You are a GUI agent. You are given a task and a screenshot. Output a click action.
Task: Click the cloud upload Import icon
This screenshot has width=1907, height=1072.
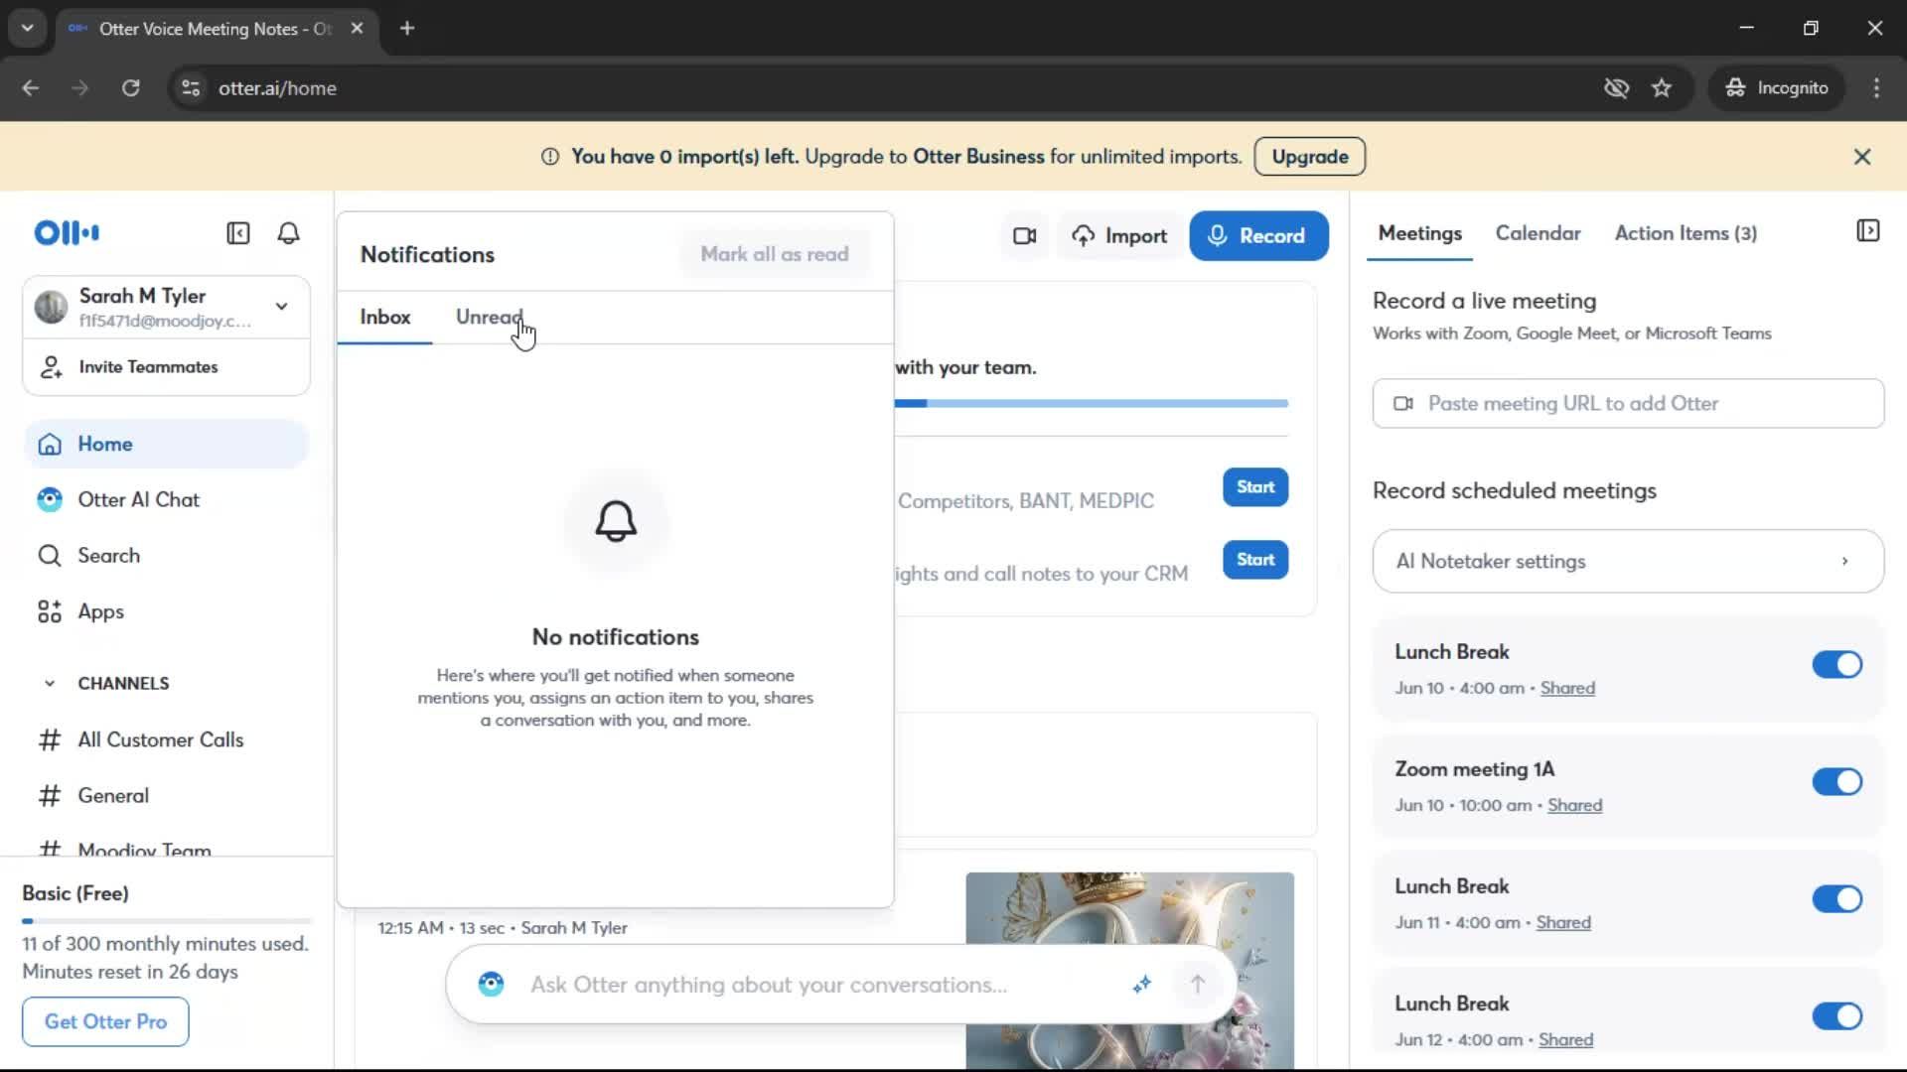coord(1084,236)
